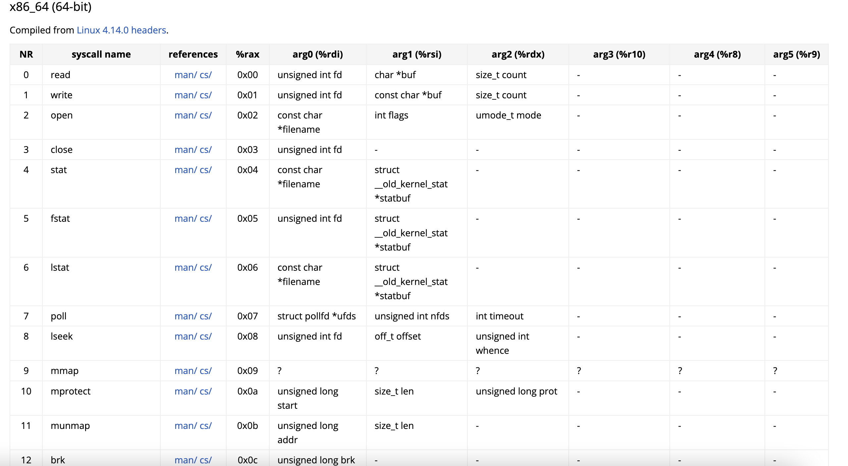Open the man/ link for fstat
The width and height of the screenshot is (848, 466).
point(185,218)
